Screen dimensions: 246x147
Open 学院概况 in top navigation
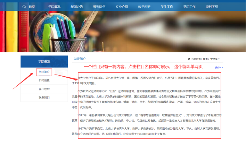click(54, 7)
